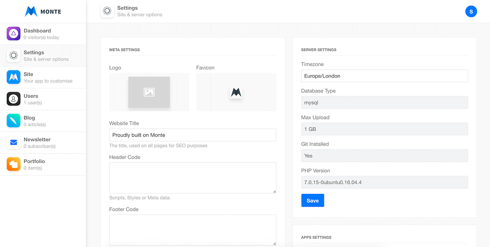The image size is (490, 247).
Task: Click the 'Database Type' label
Action: [x=319, y=91]
